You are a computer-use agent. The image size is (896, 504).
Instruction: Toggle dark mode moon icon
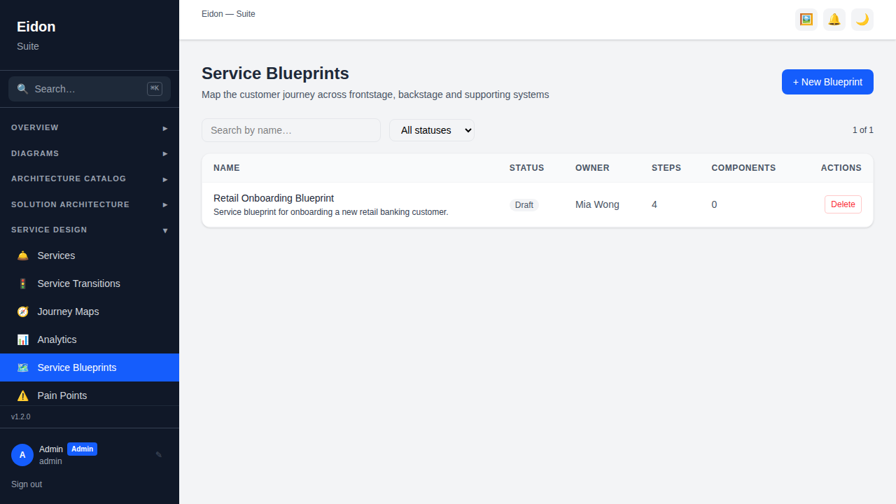tap(862, 20)
